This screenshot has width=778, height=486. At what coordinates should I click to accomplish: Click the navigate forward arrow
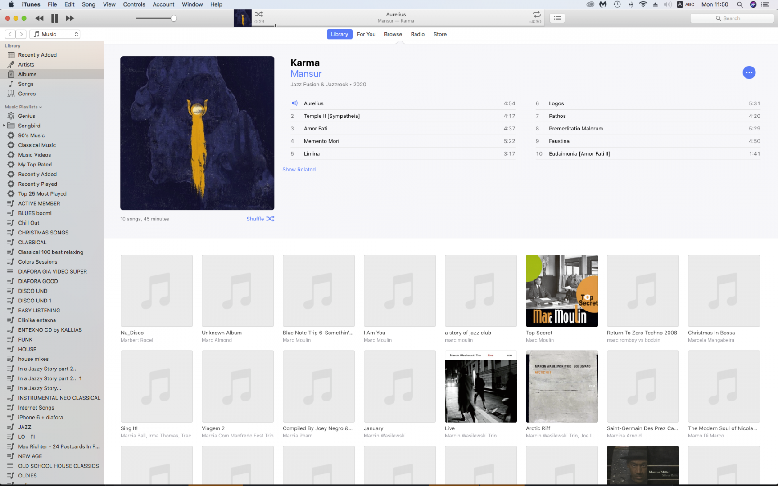pos(21,34)
